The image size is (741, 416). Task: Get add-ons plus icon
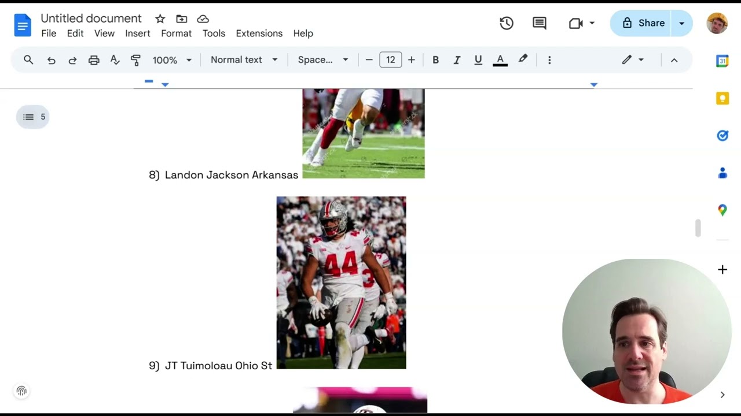tap(722, 269)
